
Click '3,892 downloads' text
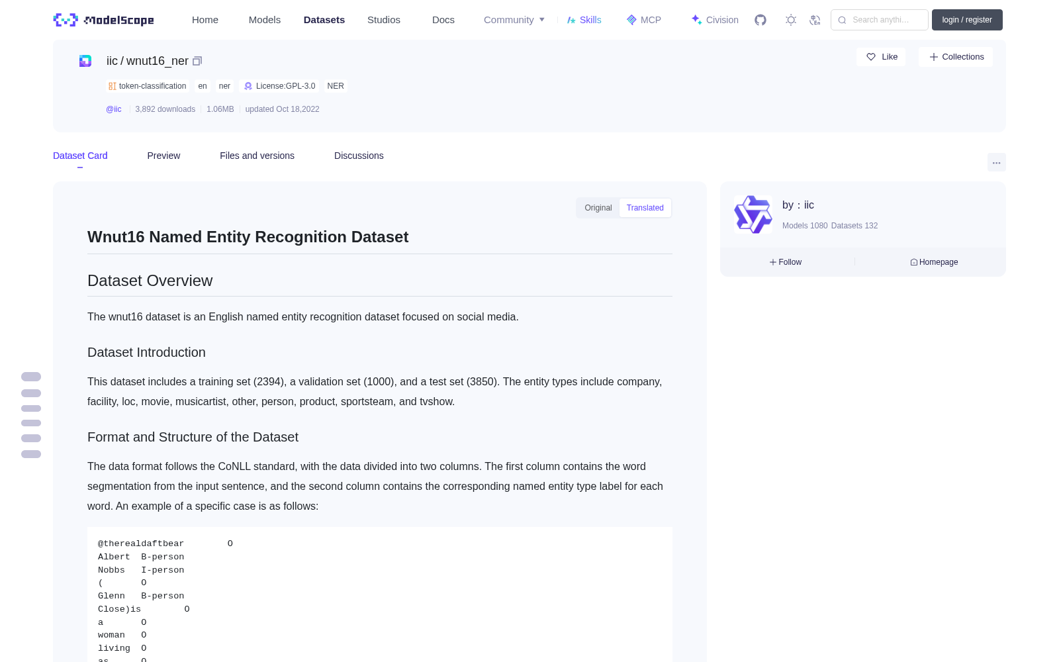pos(165,109)
